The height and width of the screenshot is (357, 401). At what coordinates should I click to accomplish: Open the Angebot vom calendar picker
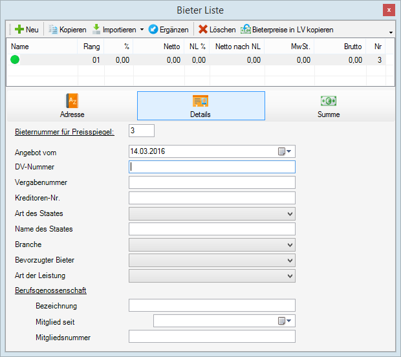click(285, 151)
